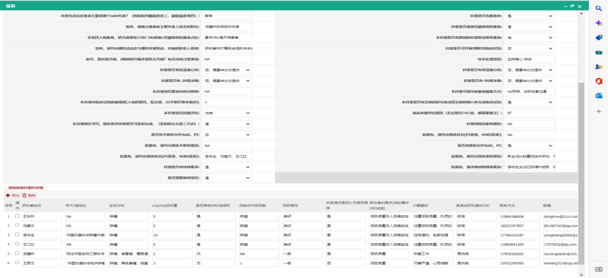This screenshot has width=608, height=278.
Task: Expand the 科室是否有-80度冰箱 dropdown
Action: (529, 81)
